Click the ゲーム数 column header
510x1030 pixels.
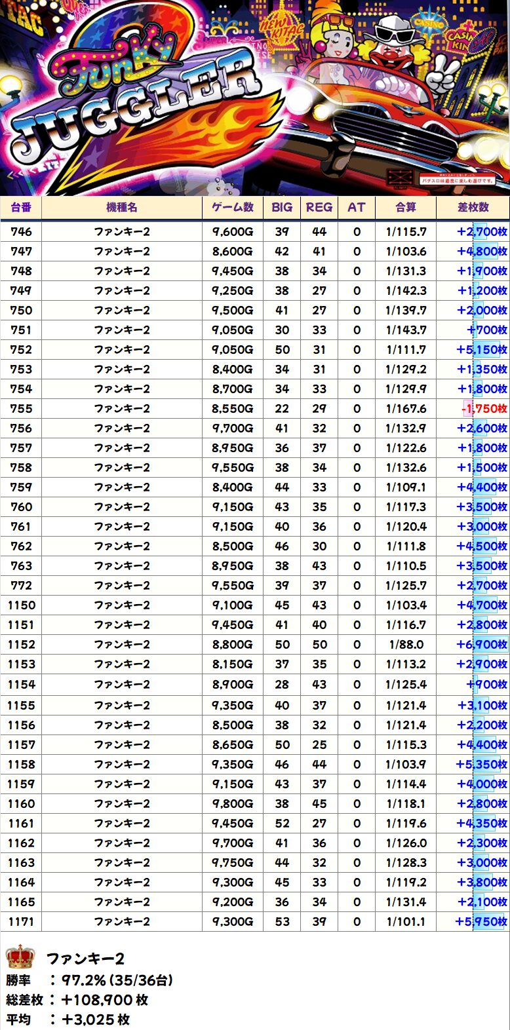click(x=233, y=207)
